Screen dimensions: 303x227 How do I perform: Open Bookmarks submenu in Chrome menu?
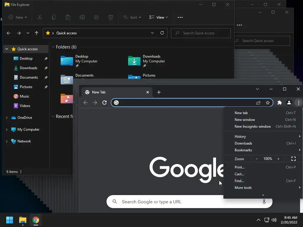tap(263, 150)
